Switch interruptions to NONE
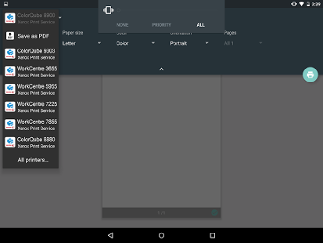 tap(122, 25)
